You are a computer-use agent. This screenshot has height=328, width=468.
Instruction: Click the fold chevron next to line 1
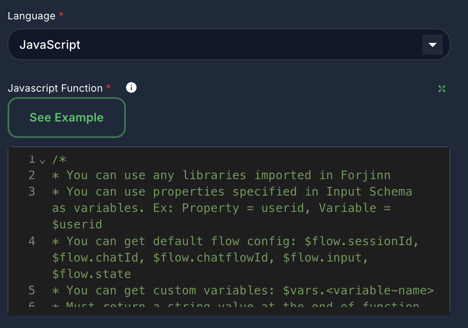(x=42, y=160)
